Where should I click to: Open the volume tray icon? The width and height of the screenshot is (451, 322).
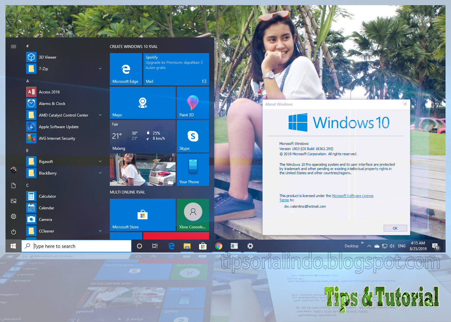tap(392, 246)
